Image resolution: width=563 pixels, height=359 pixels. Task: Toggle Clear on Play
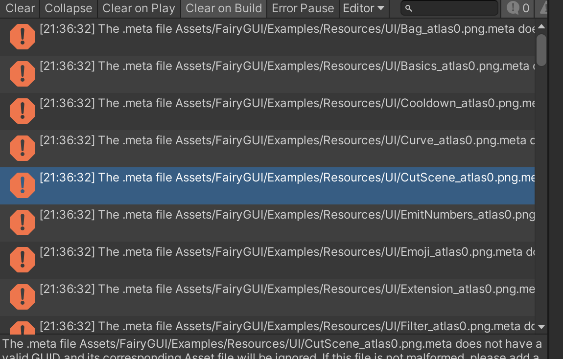[x=139, y=8]
